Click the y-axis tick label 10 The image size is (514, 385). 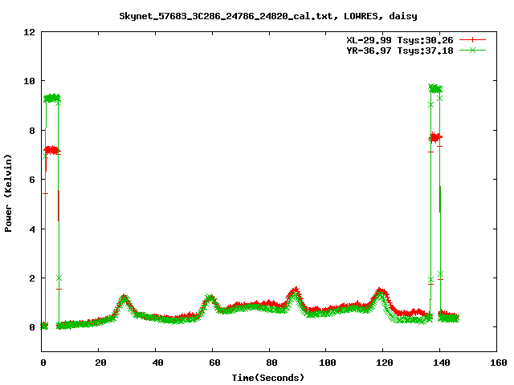(x=29, y=81)
